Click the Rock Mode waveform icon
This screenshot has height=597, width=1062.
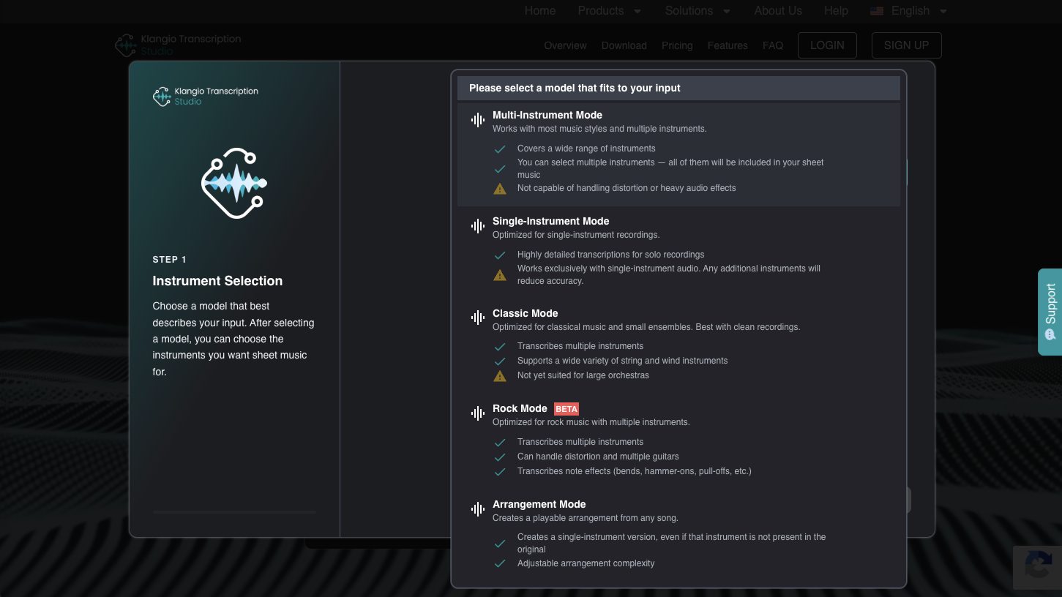(x=478, y=413)
